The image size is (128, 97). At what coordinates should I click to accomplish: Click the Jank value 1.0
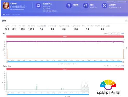point(52,29)
